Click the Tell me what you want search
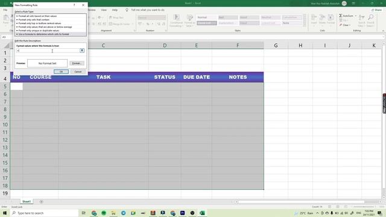This screenshot has height=217, width=386. point(147,10)
